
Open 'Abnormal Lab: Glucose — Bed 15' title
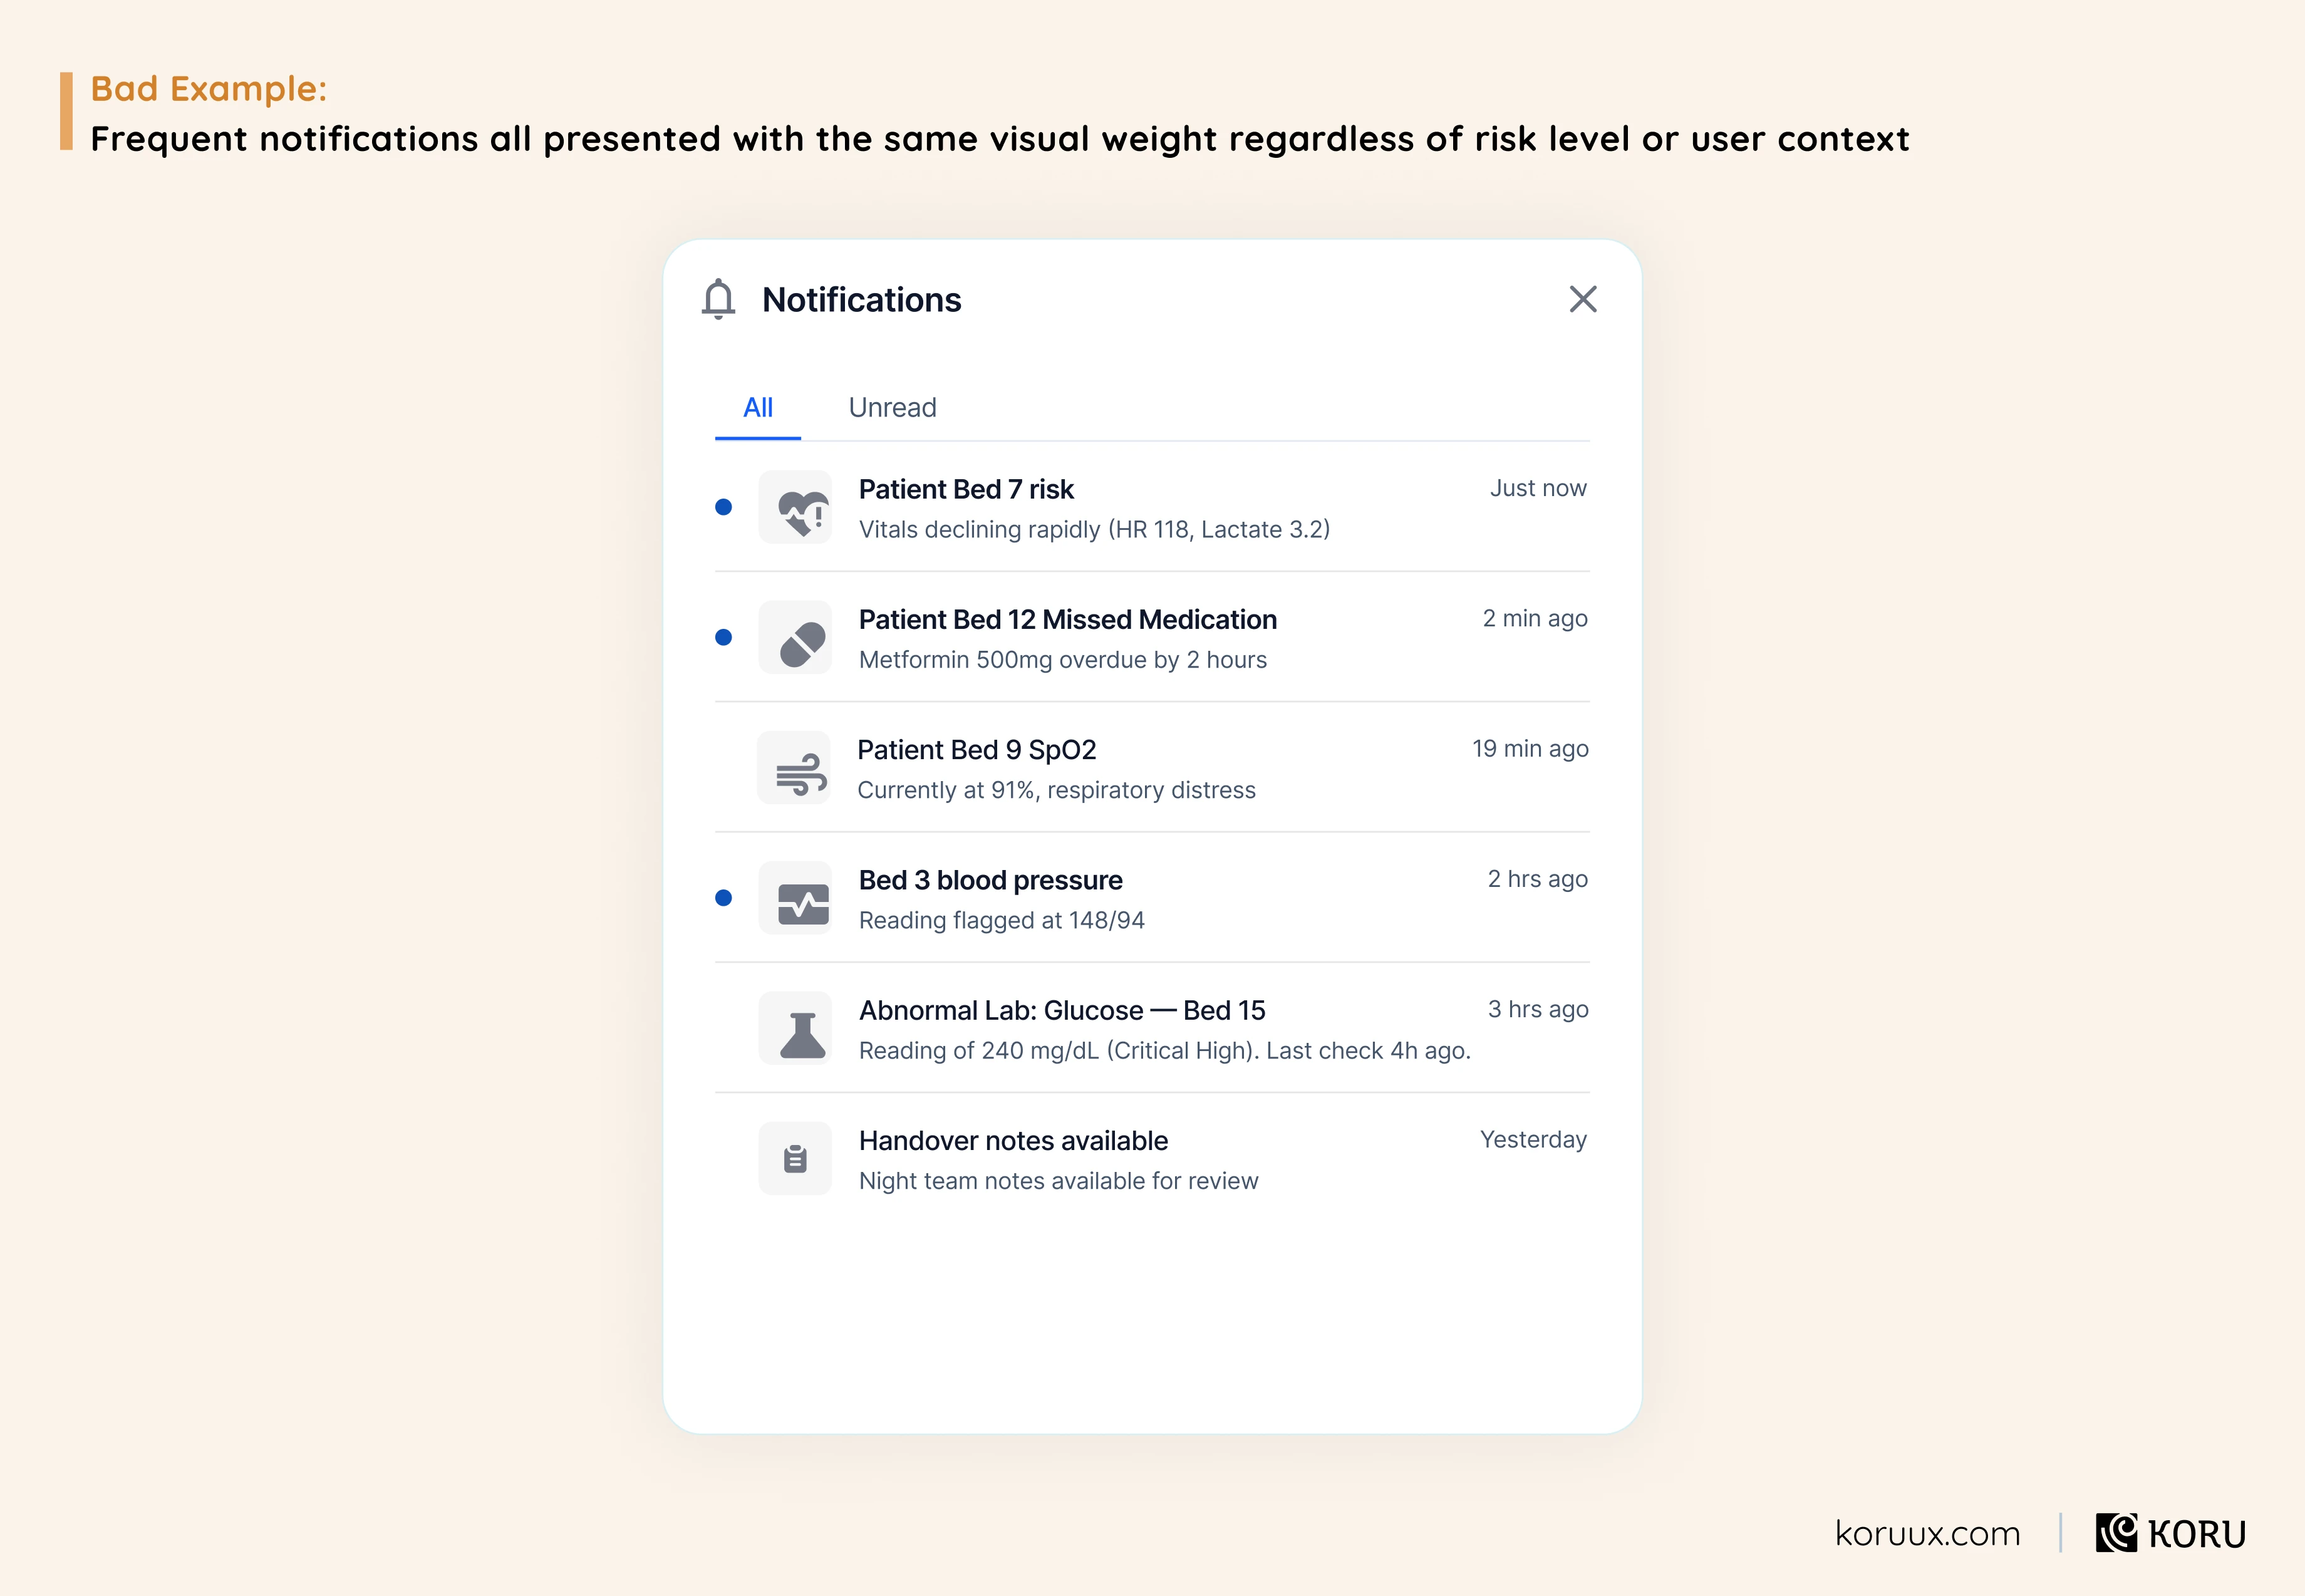coord(1062,1011)
